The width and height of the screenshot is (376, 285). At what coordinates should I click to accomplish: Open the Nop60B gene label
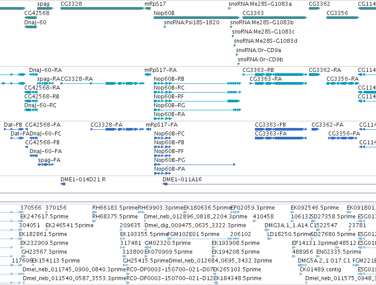(164, 13)
